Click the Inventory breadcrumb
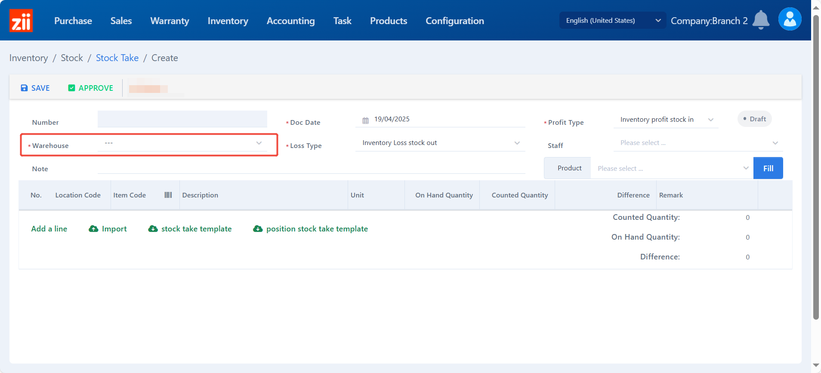 [28, 58]
